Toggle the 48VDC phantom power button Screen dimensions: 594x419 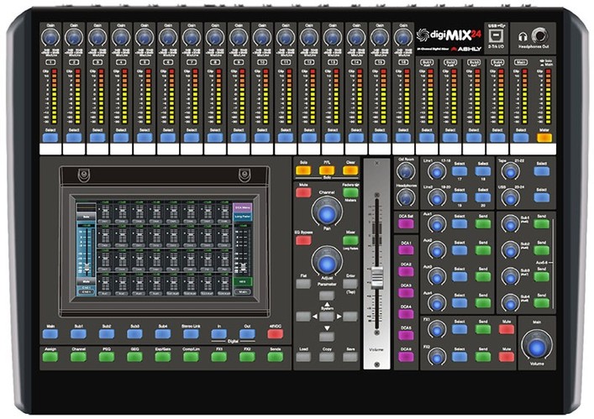click(276, 333)
